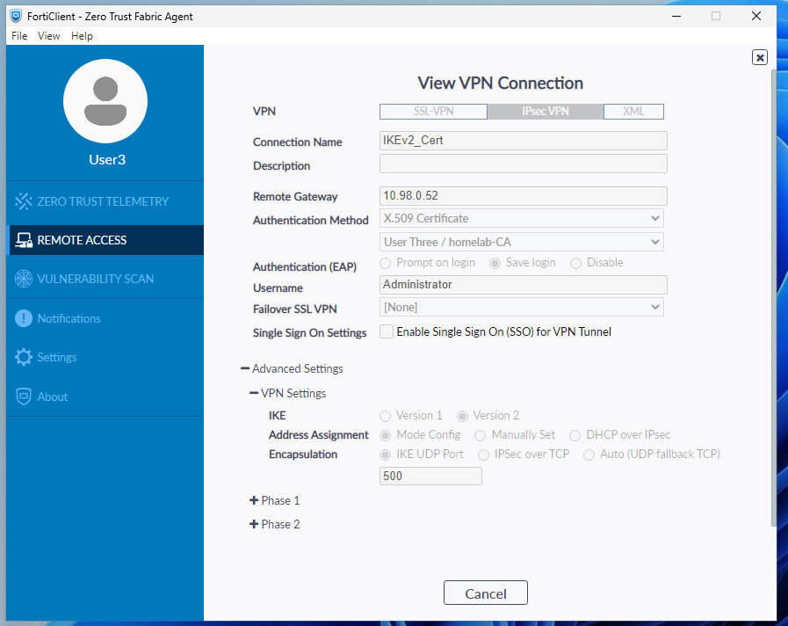Go to VULNERABILITY SCAN page
This screenshot has height=626, width=788.
click(96, 279)
